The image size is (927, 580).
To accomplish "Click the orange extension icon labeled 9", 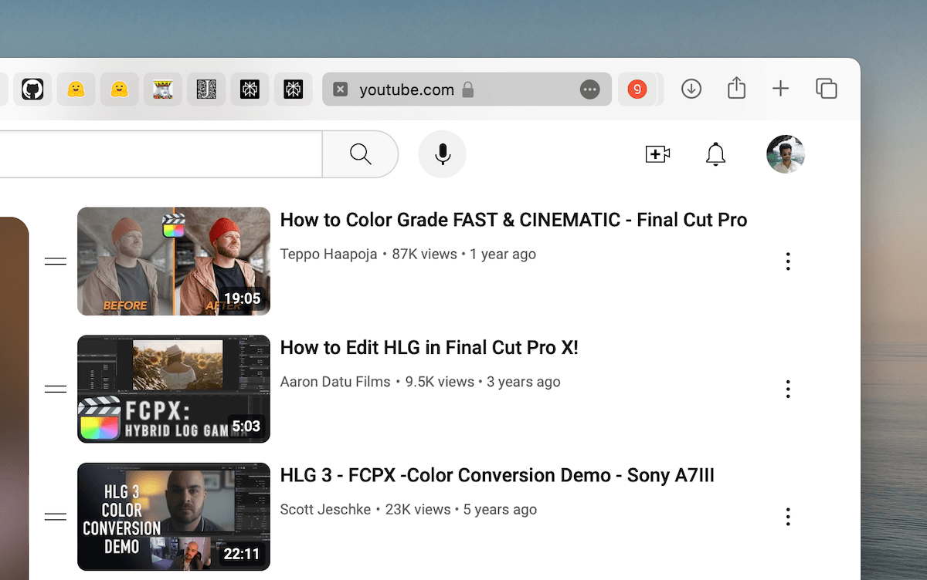I will click(637, 89).
